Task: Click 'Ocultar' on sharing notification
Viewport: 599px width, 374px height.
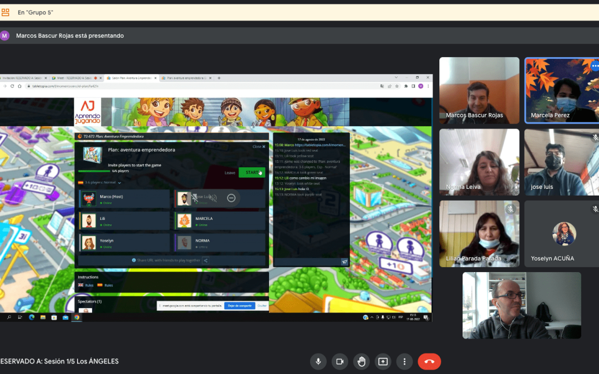Action: point(262,306)
